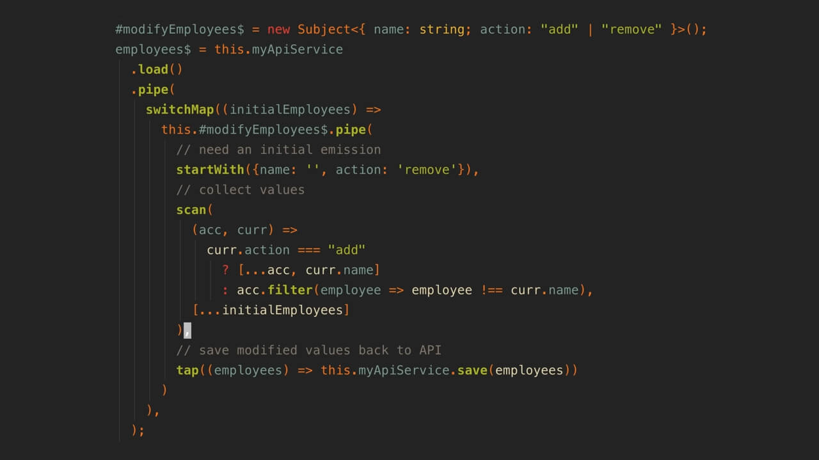The image size is (819, 460).
Task: Click the comment 'save modified values back to API'
Action: coord(309,350)
